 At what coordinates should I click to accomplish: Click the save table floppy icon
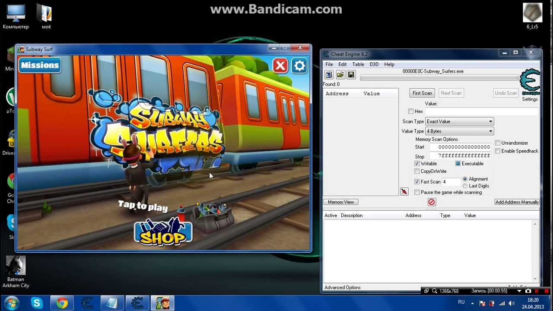click(351, 75)
